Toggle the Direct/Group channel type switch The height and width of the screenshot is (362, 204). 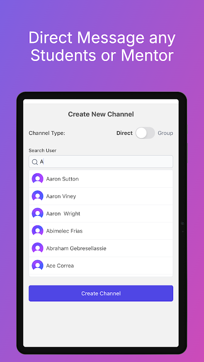click(145, 133)
